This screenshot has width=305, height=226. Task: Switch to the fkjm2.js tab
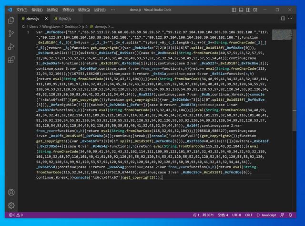point(65,18)
